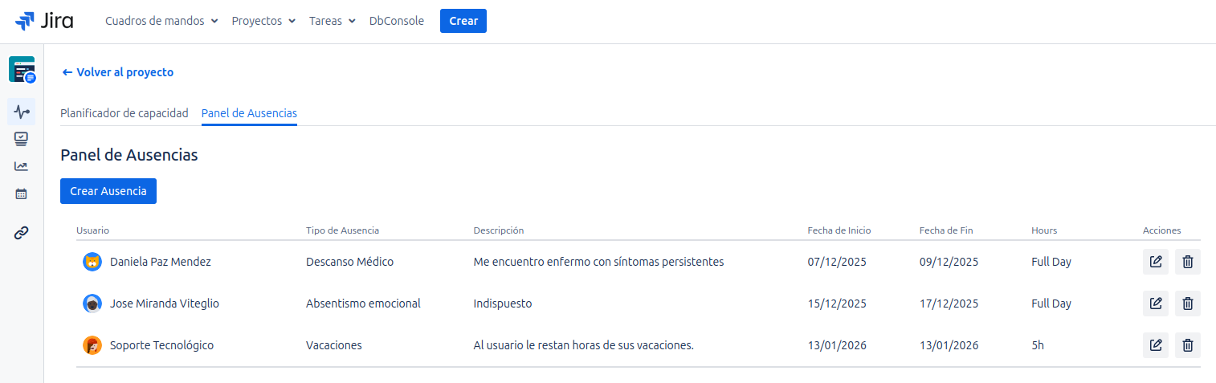Click the Fecha de Fin column header
Viewport: 1216px width, 383px height.
click(946, 230)
